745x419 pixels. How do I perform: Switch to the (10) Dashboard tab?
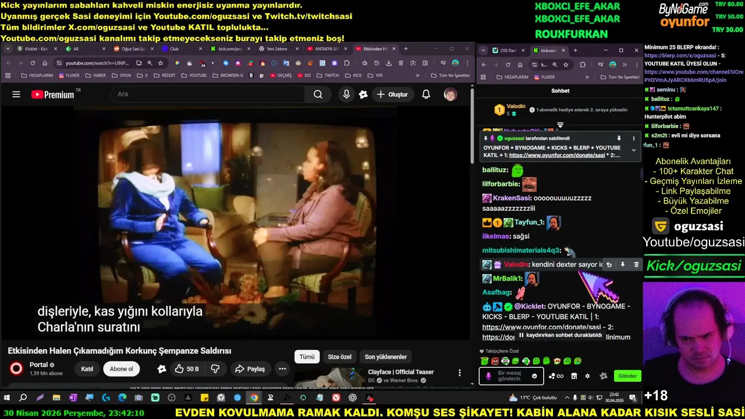point(508,51)
